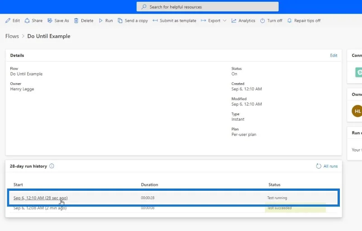This screenshot has height=231, width=362.
Task: Click the Send a copy label
Action: point(136,20)
